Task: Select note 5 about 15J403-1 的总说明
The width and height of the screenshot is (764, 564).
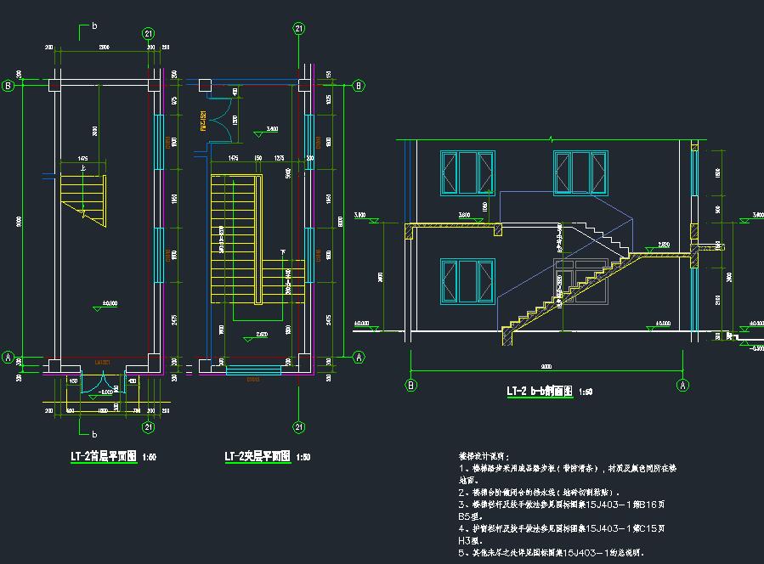Action: (x=552, y=552)
